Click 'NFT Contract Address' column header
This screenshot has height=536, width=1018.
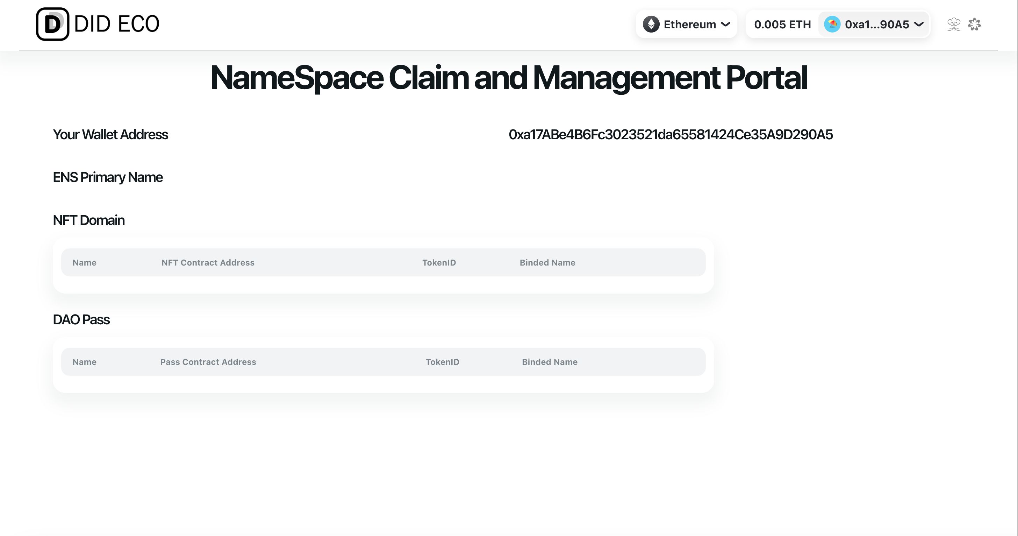pyautogui.click(x=208, y=263)
